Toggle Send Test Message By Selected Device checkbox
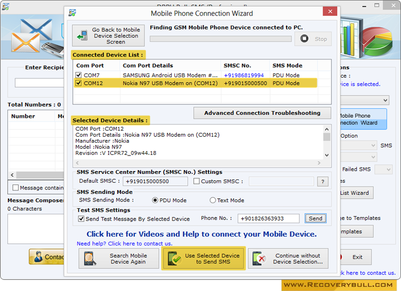Viewport: 401px width, 291px height. click(x=81, y=219)
